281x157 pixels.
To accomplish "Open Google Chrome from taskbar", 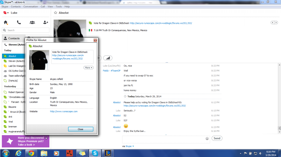I will [x=31, y=153].
